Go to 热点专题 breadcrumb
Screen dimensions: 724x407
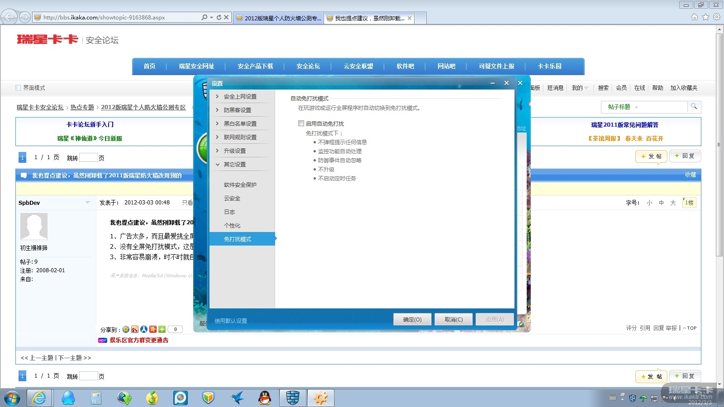click(82, 107)
